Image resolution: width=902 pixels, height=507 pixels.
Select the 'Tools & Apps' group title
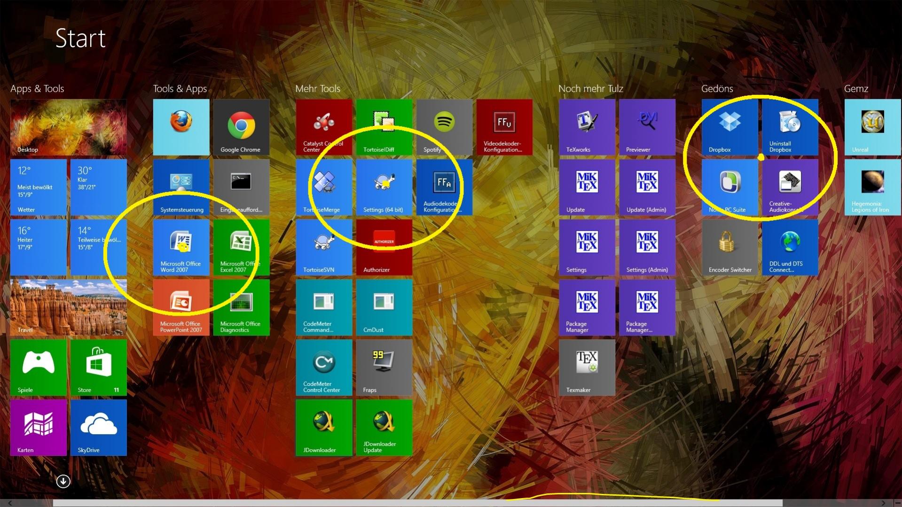pyautogui.click(x=180, y=88)
